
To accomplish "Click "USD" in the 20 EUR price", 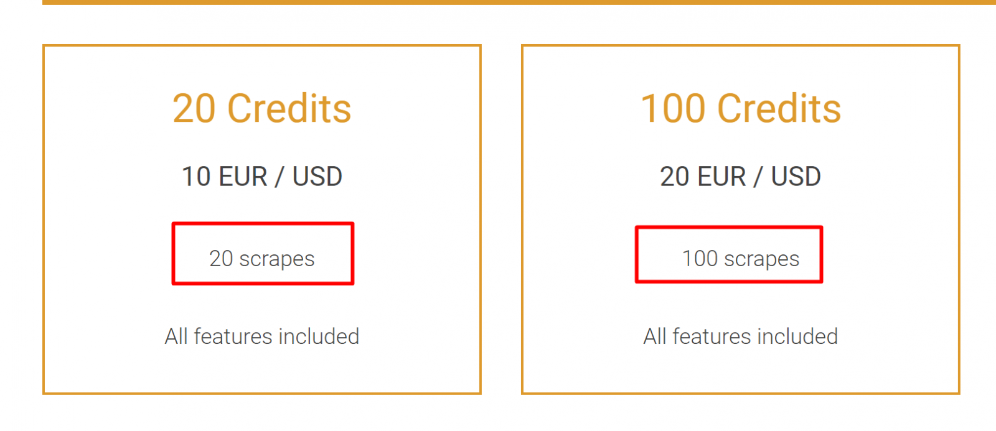I will click(x=796, y=177).
